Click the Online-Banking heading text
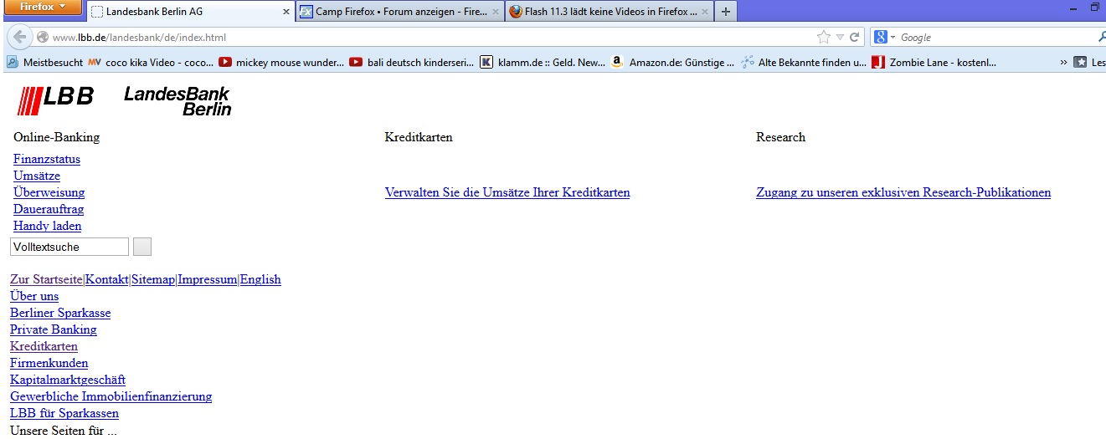1106x439 pixels. (x=56, y=137)
